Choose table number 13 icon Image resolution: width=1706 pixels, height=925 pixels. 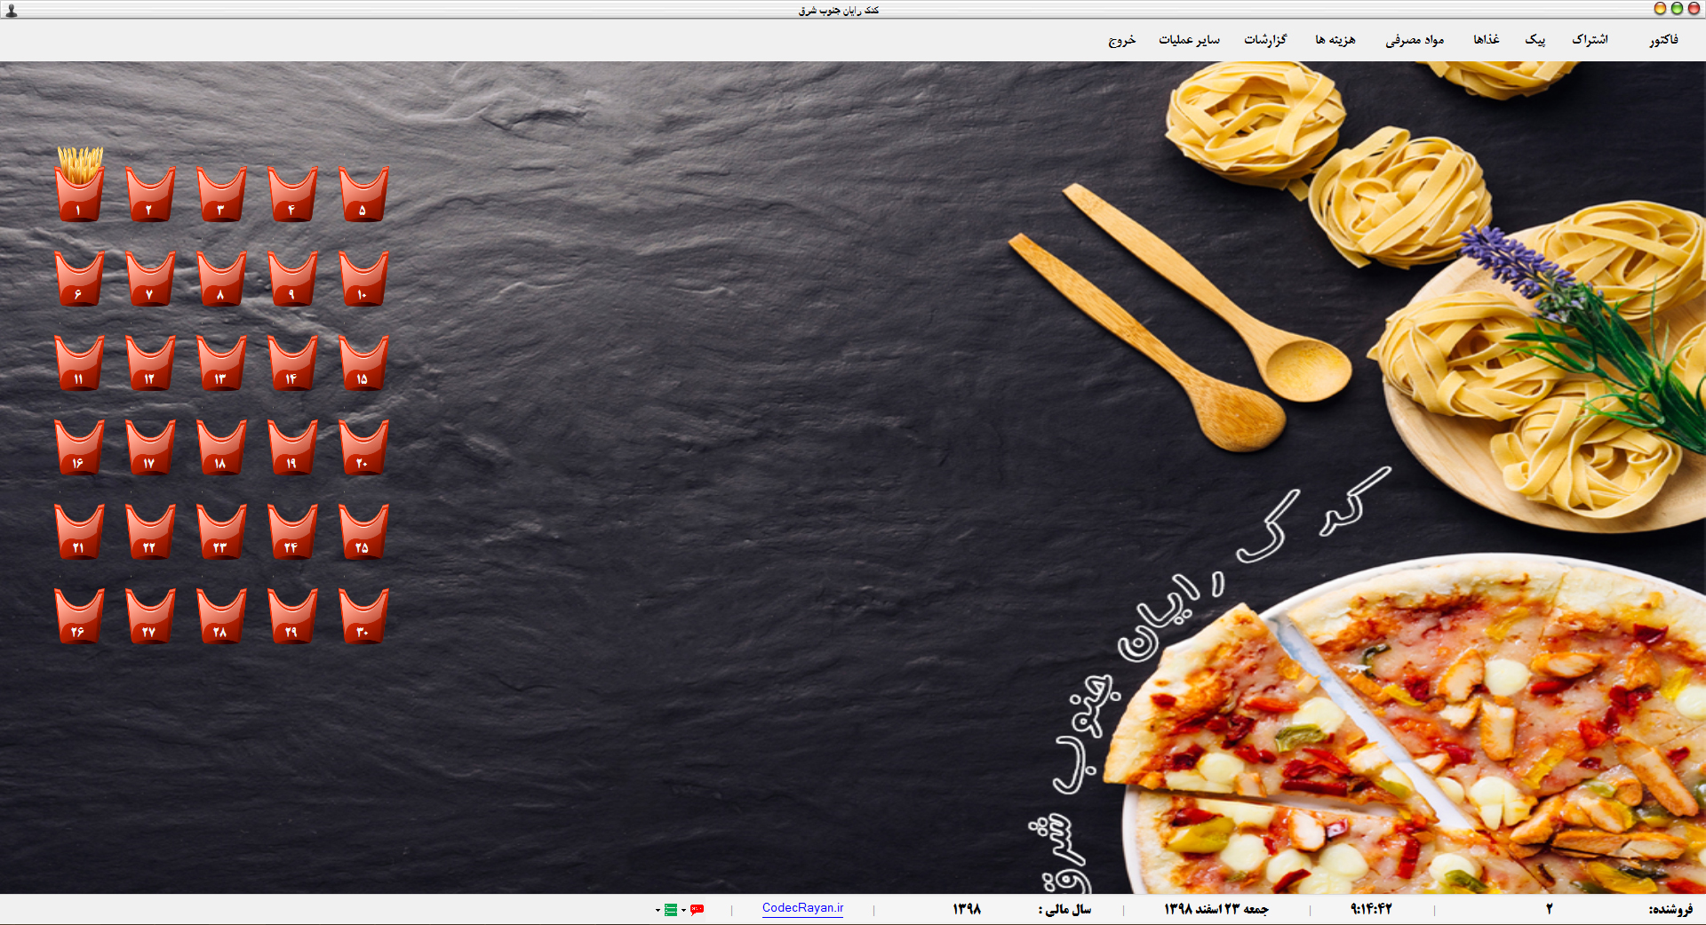(x=221, y=363)
